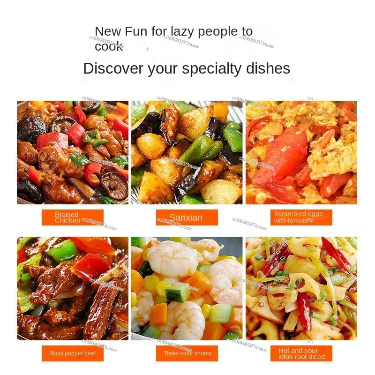The image size is (375, 375).
Task: Click the Black pepper beef photo
Action: pyautogui.click(x=73, y=288)
